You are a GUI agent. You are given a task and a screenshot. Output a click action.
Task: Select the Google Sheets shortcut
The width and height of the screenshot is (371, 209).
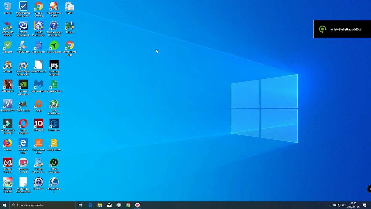[x=54, y=86]
